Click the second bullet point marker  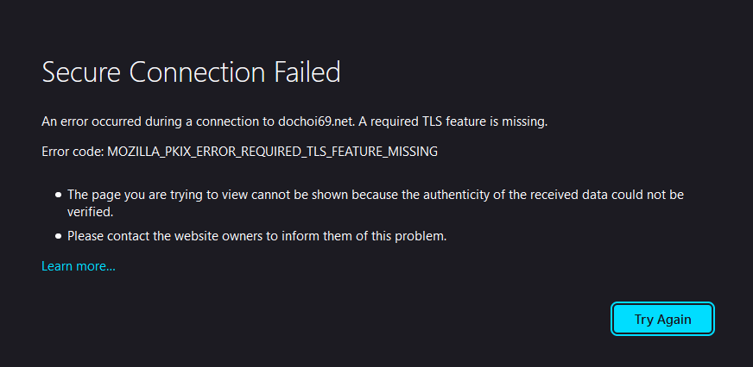click(x=58, y=235)
